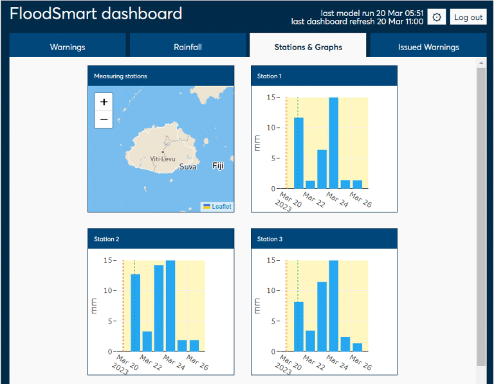Viewport: 494px width, 384px height.
Task: Click the Leaflet attribution link
Action: 221,206
